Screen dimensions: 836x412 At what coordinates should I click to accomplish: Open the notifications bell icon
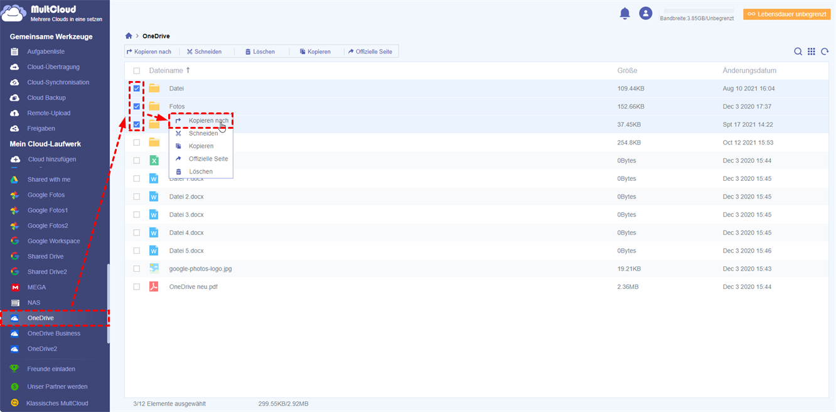pyautogui.click(x=624, y=13)
